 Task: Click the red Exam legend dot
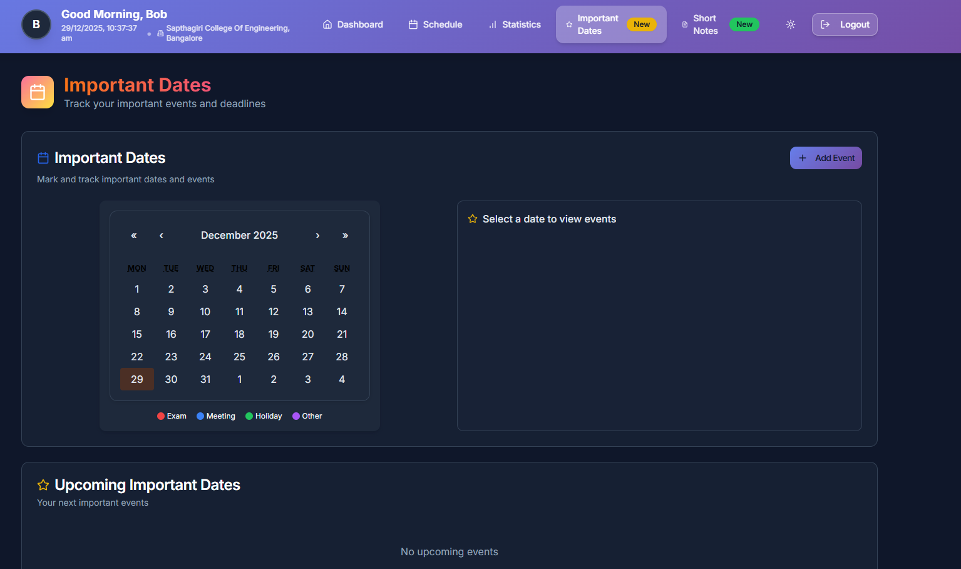click(160, 415)
